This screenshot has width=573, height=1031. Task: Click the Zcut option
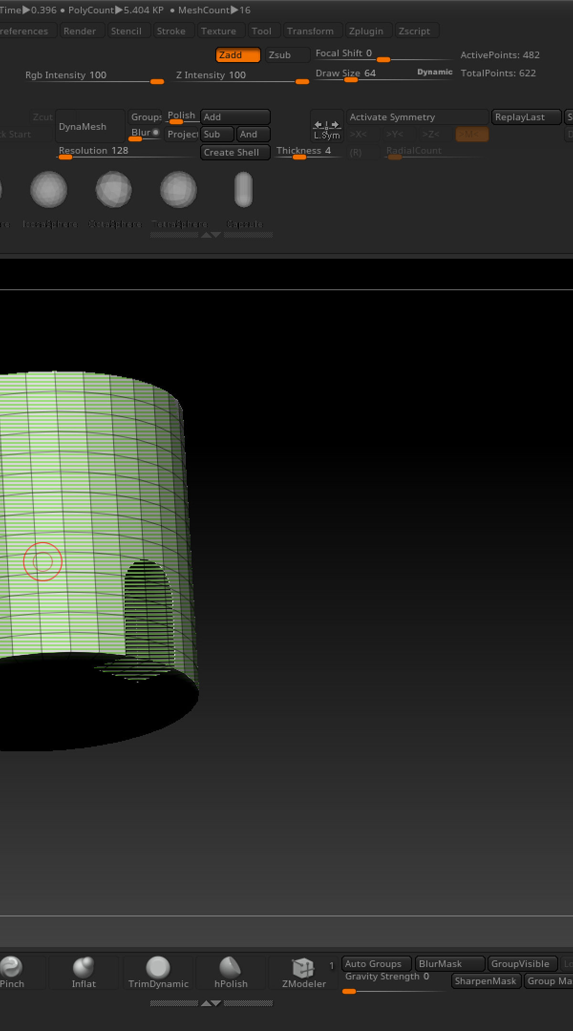42,117
